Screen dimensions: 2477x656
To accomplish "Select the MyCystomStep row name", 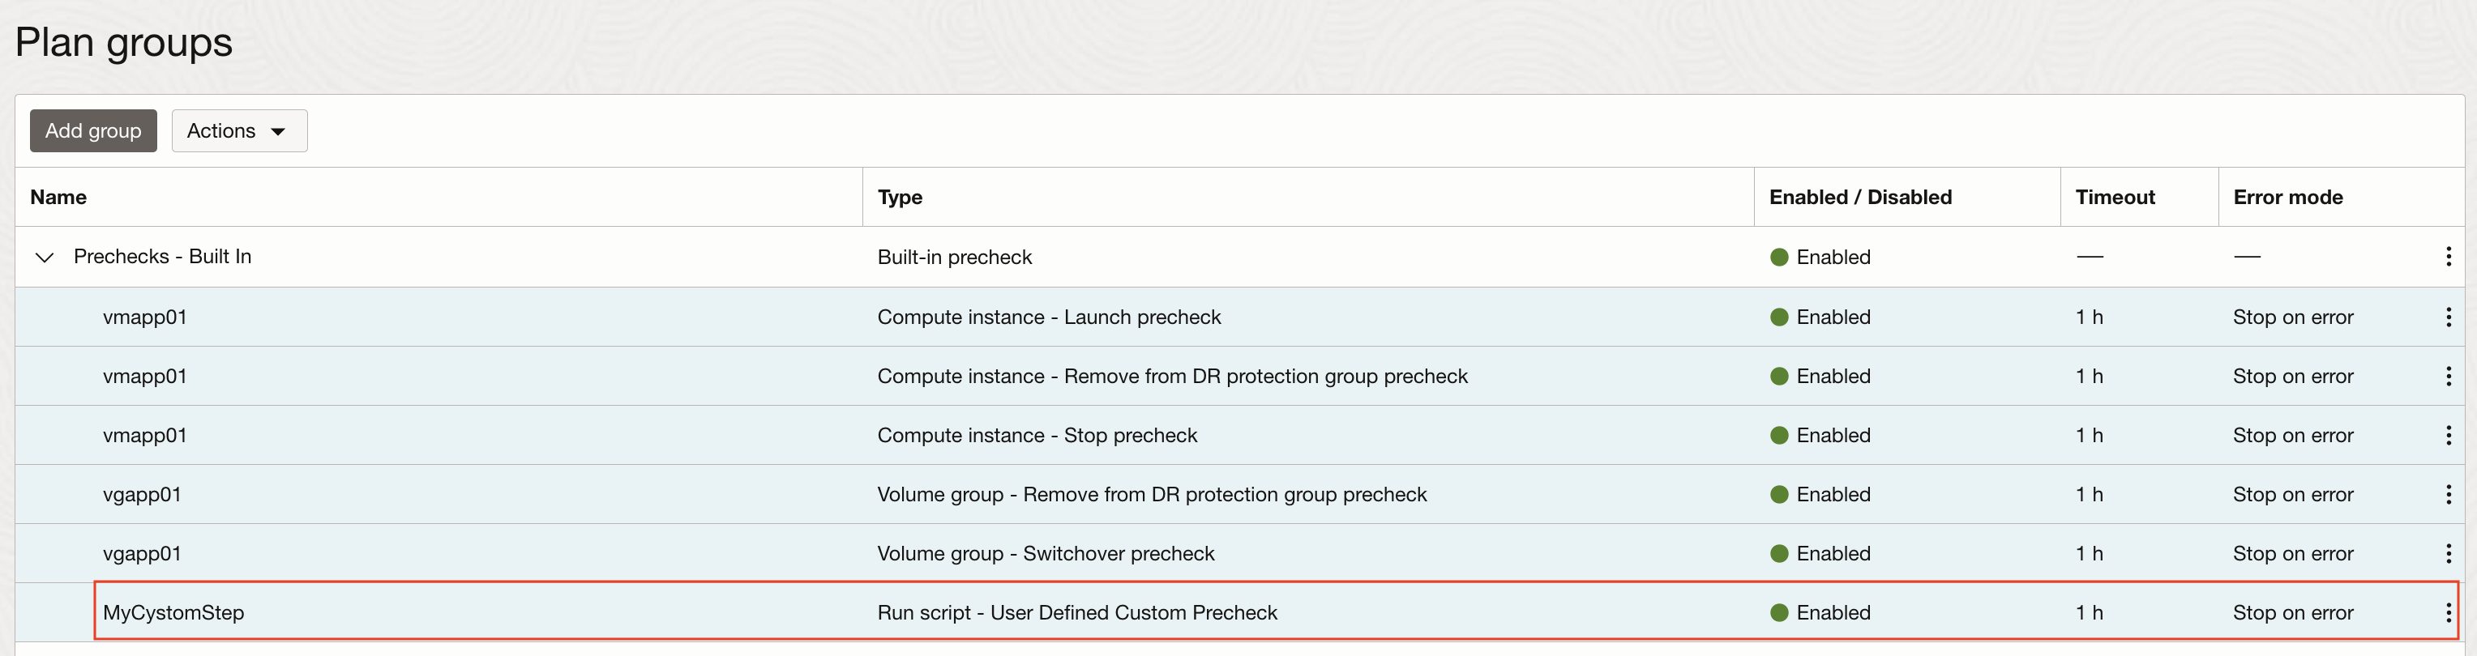I will pyautogui.click(x=173, y=613).
